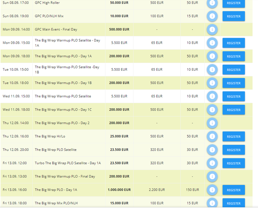This screenshot has height=210, width=258.
Task: Click the 150 EUR fee value
Action: pos(192,190)
